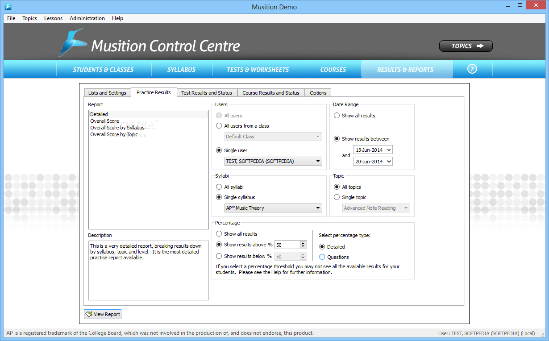Open the Help menu

[118, 18]
